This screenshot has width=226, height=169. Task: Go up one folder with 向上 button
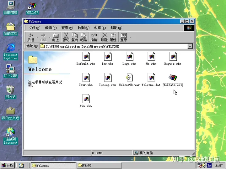(x=56, y=37)
